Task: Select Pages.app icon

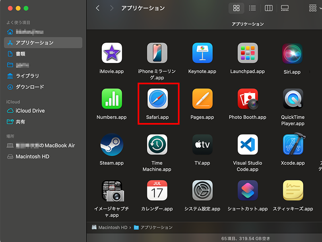Action: [x=202, y=99]
